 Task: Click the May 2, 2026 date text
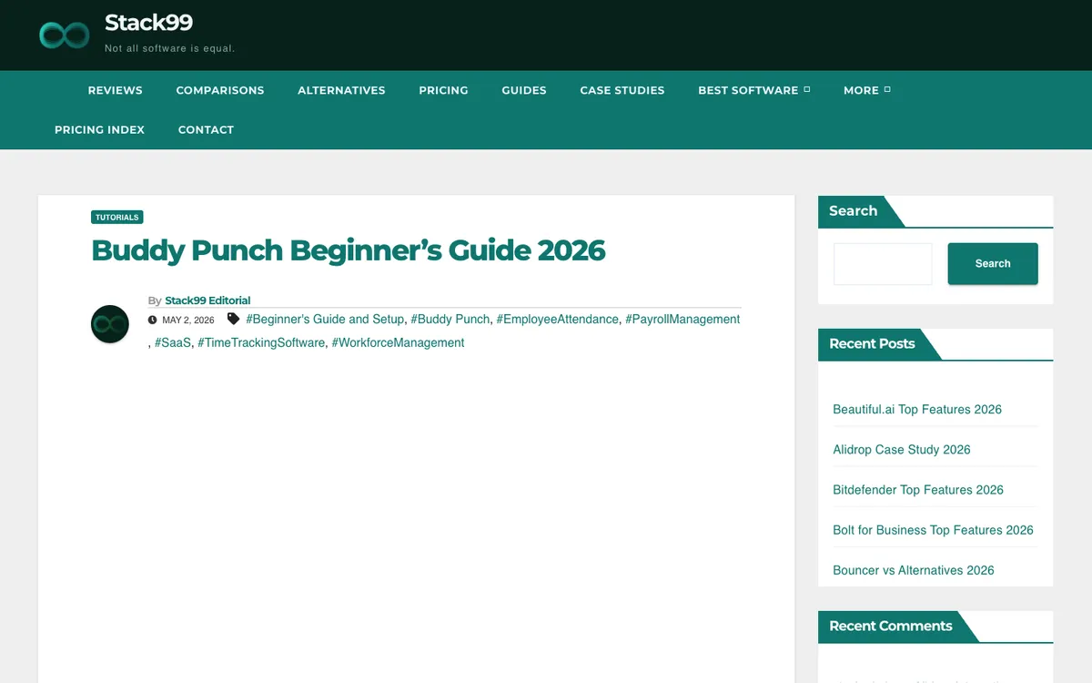click(188, 321)
